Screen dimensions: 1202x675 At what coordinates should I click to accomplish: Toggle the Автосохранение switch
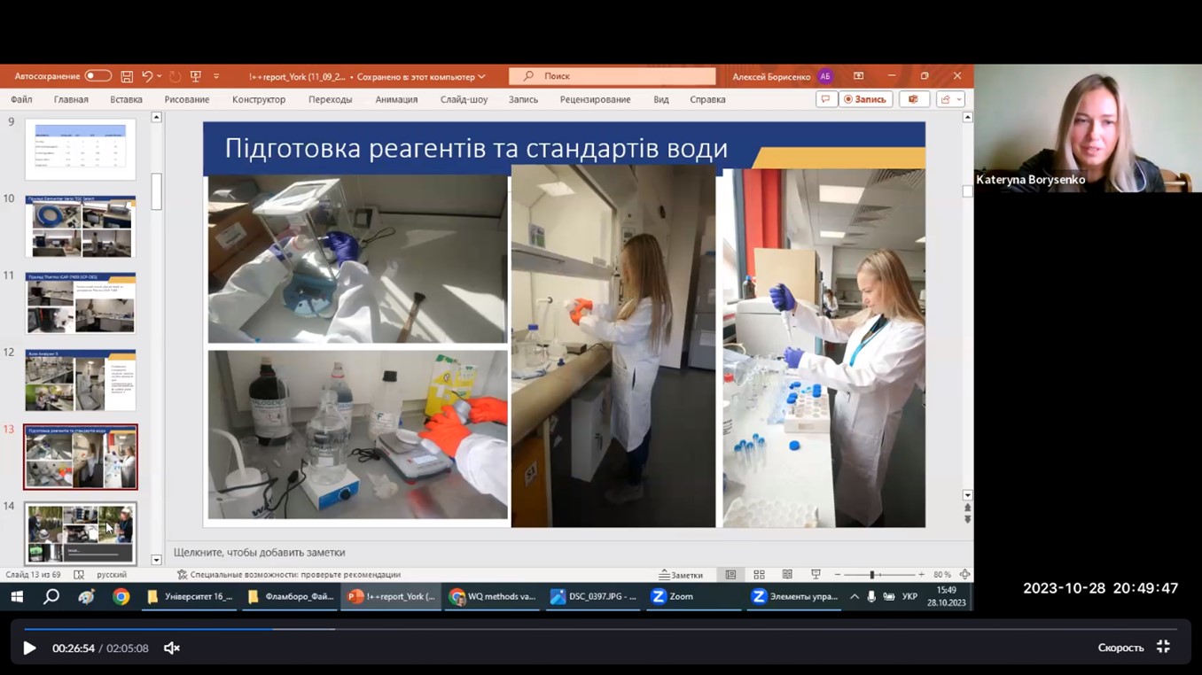[98, 76]
